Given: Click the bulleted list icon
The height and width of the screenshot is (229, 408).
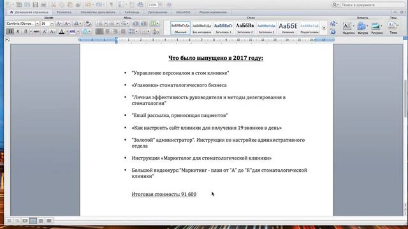Looking at the screenshot, I should 99,24.
